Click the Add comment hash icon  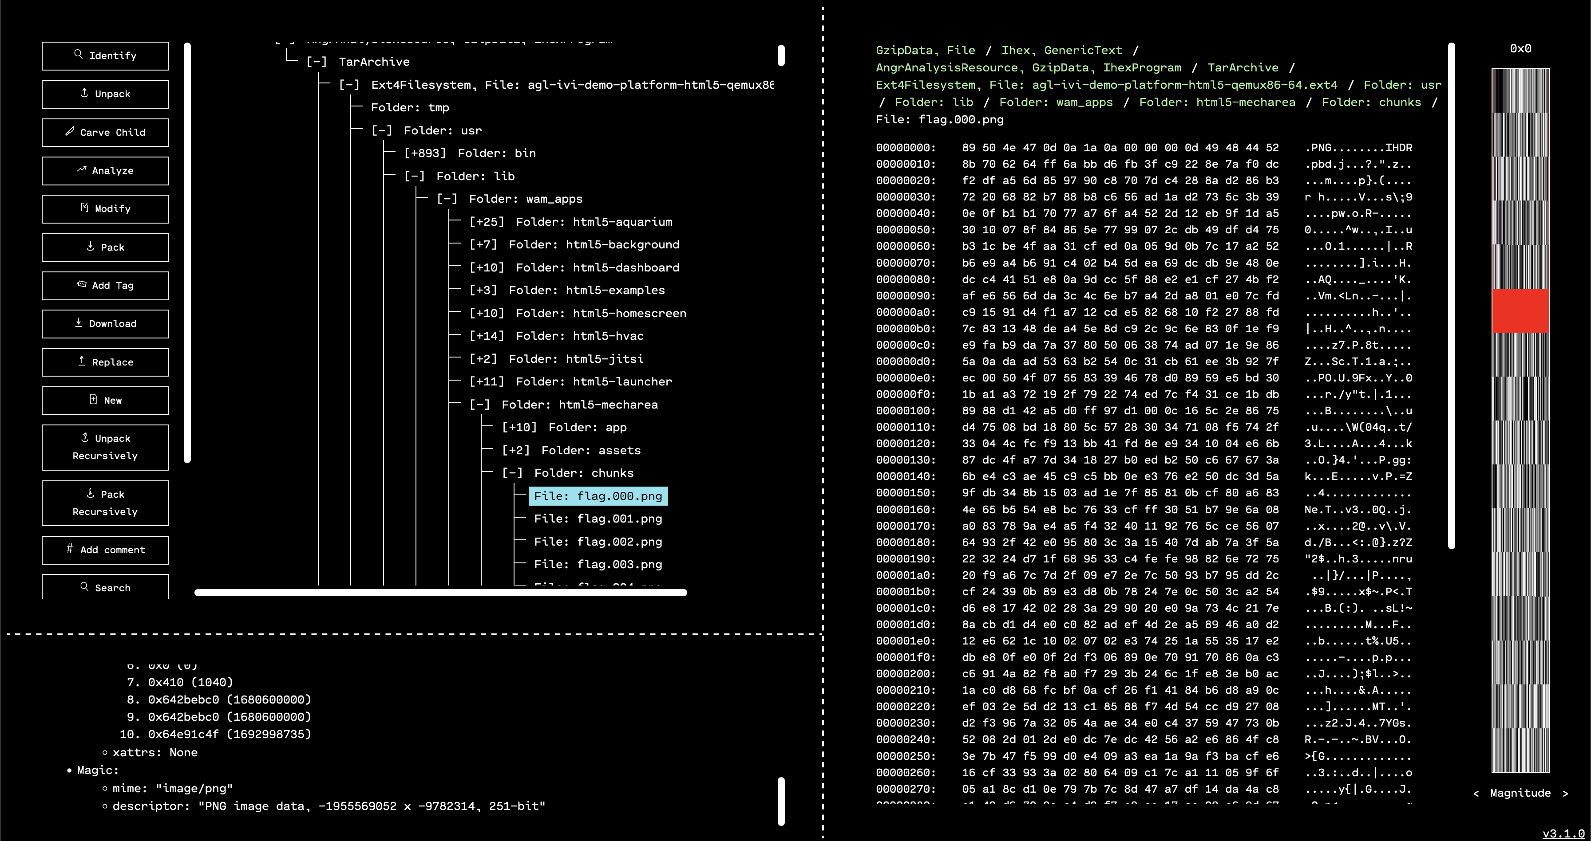coord(70,549)
